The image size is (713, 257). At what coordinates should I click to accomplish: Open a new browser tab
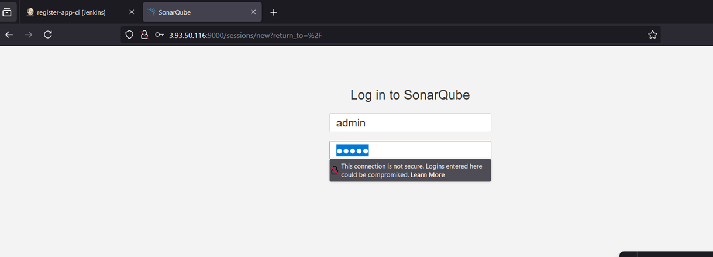273,12
